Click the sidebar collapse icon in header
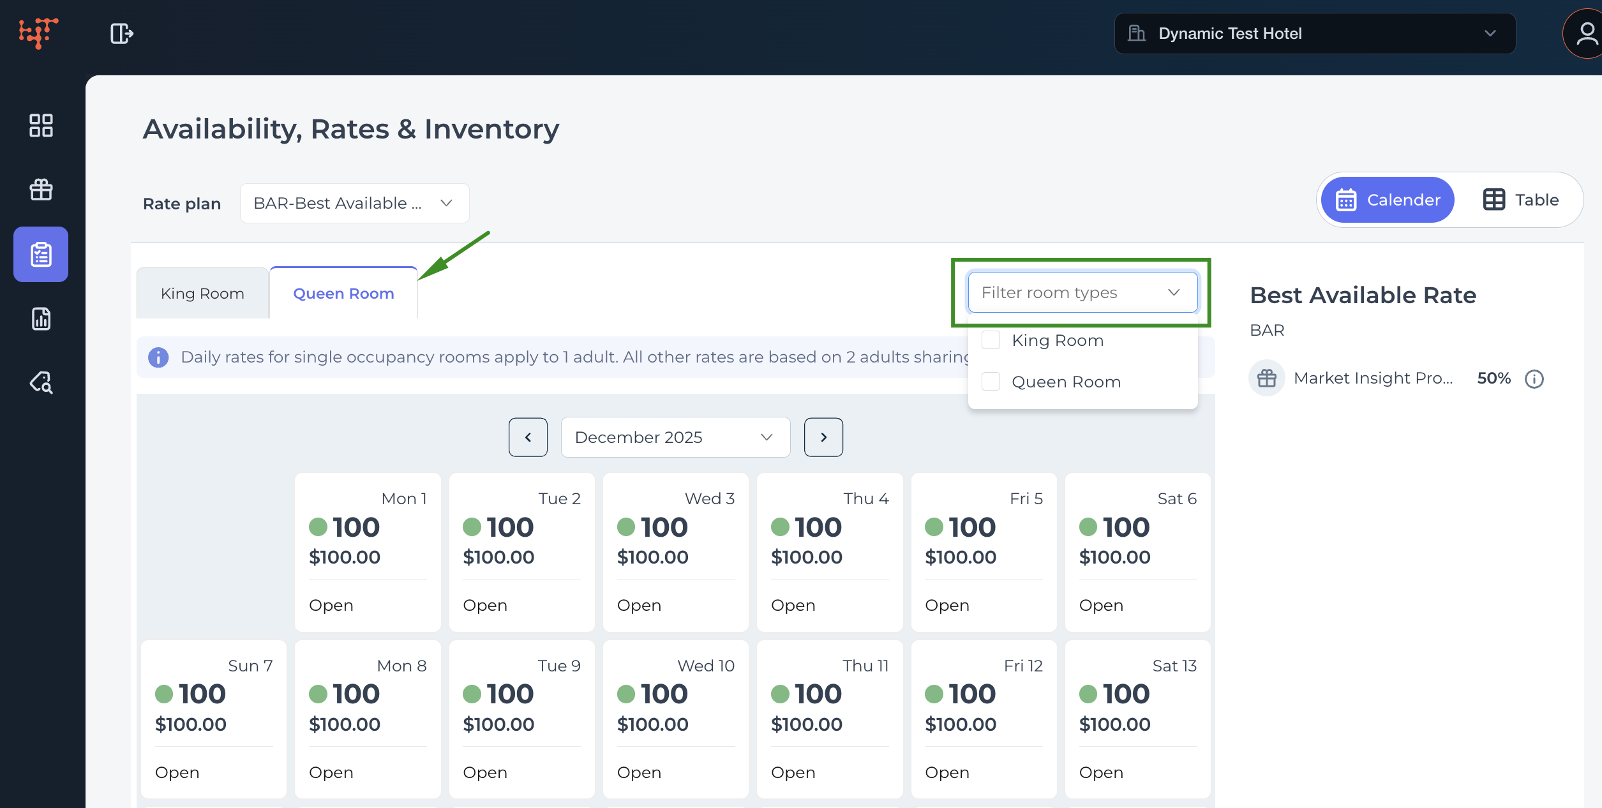The height and width of the screenshot is (808, 1602). click(121, 33)
